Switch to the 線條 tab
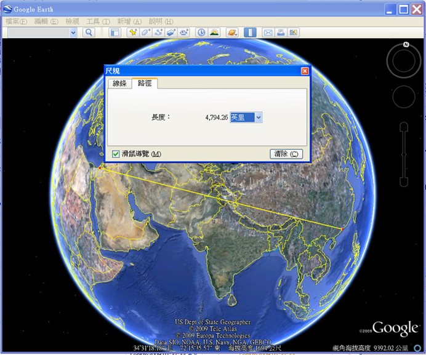426x355 pixels. tap(119, 83)
